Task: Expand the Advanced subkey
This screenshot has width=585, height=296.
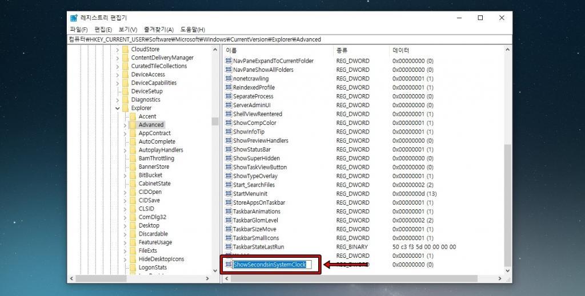Action: pyautogui.click(x=125, y=125)
